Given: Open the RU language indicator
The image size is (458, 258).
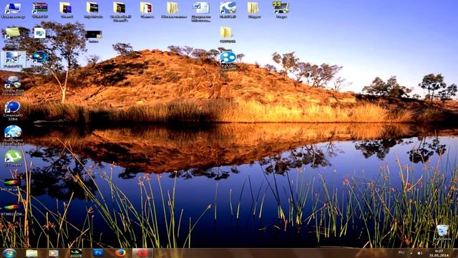Looking at the screenshot, I should (401, 252).
